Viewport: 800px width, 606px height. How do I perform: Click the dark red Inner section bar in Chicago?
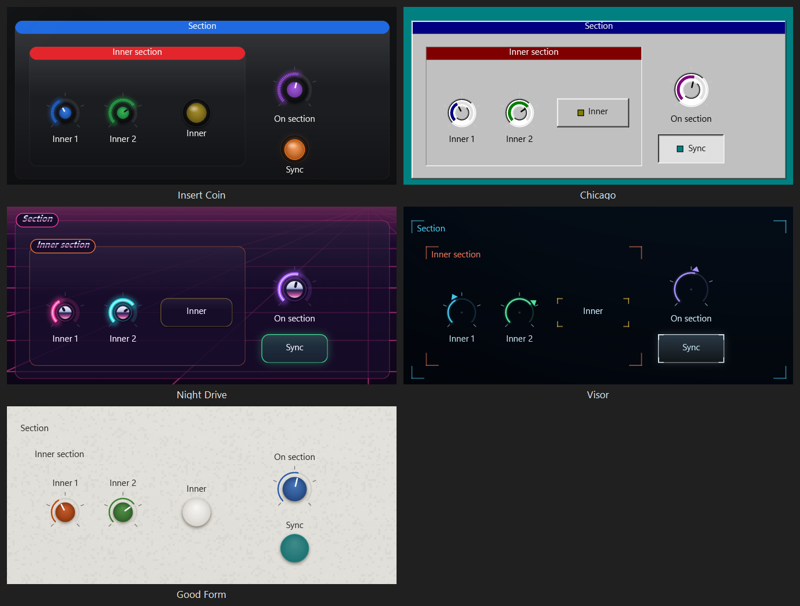tap(534, 53)
